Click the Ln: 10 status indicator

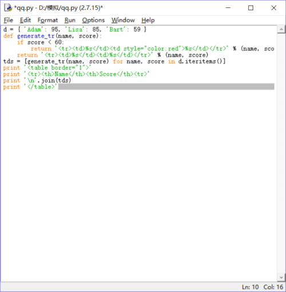[251, 287]
